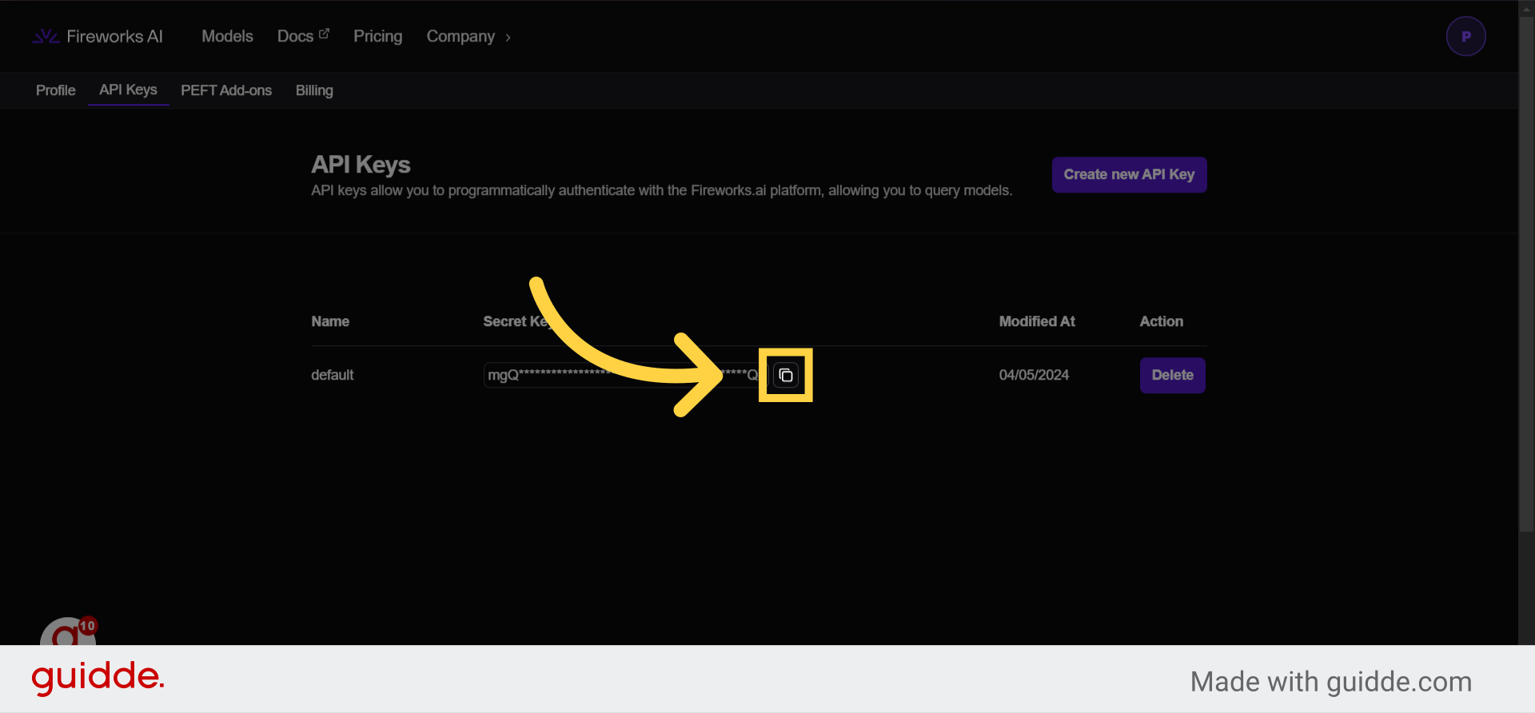Click the Modified At column header
This screenshot has height=713, width=1535.
1037,321
